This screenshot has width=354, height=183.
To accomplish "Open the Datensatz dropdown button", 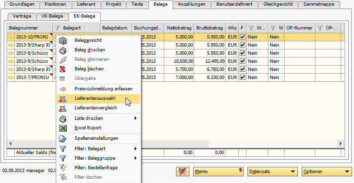I will [273, 172].
